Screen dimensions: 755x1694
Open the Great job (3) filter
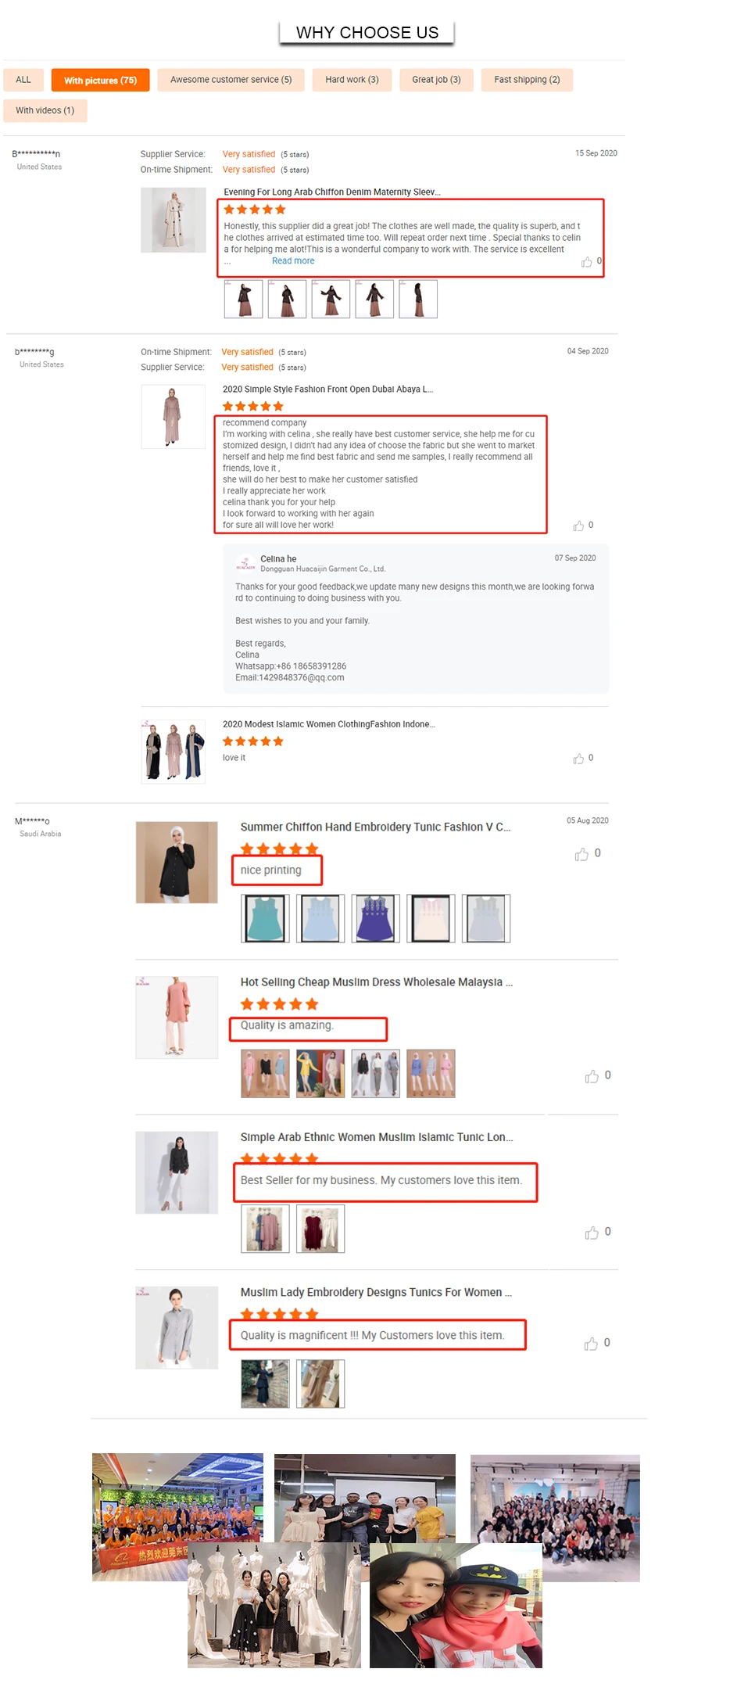pyautogui.click(x=436, y=80)
